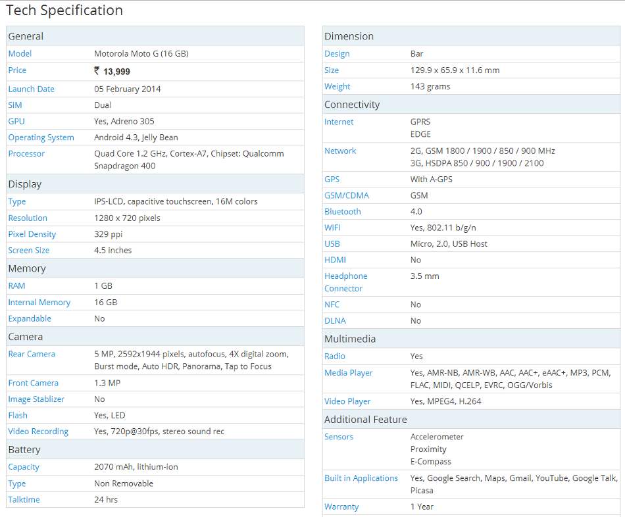This screenshot has width=625, height=517.
Task: Select 'Motorola Moto G (16 GB)' text
Action: tap(141, 53)
